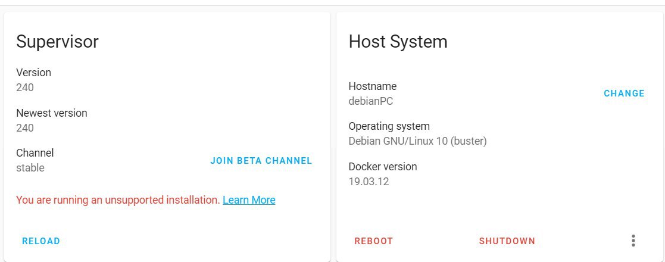
Task: Click the Hostname label
Action: (x=372, y=86)
